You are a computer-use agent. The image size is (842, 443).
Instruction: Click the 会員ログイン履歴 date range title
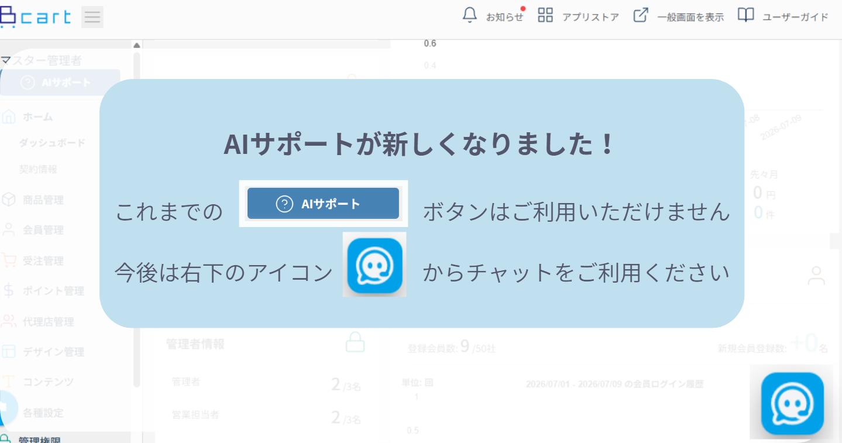(x=614, y=384)
